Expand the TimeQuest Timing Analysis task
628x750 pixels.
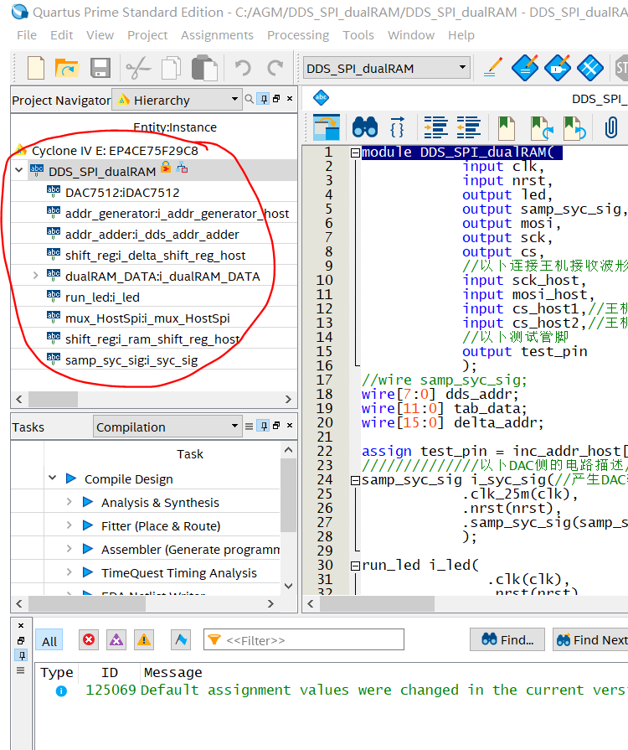(69, 572)
